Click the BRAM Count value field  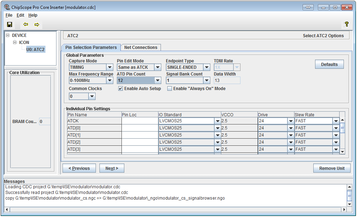click(x=45, y=122)
